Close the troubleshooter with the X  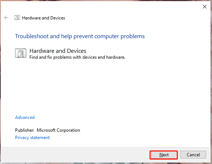click(x=205, y=7)
